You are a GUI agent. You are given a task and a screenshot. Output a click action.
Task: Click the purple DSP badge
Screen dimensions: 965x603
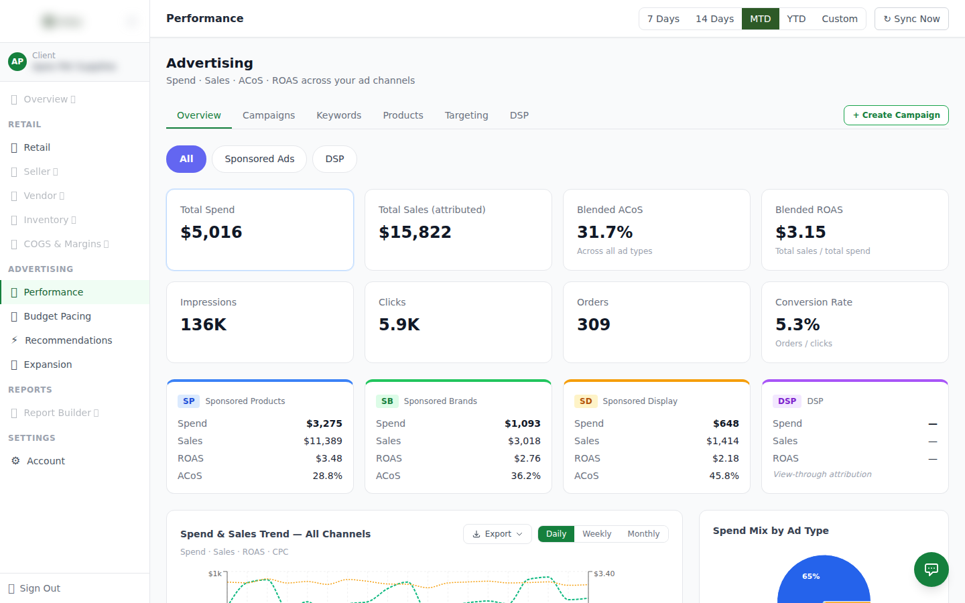coord(787,401)
